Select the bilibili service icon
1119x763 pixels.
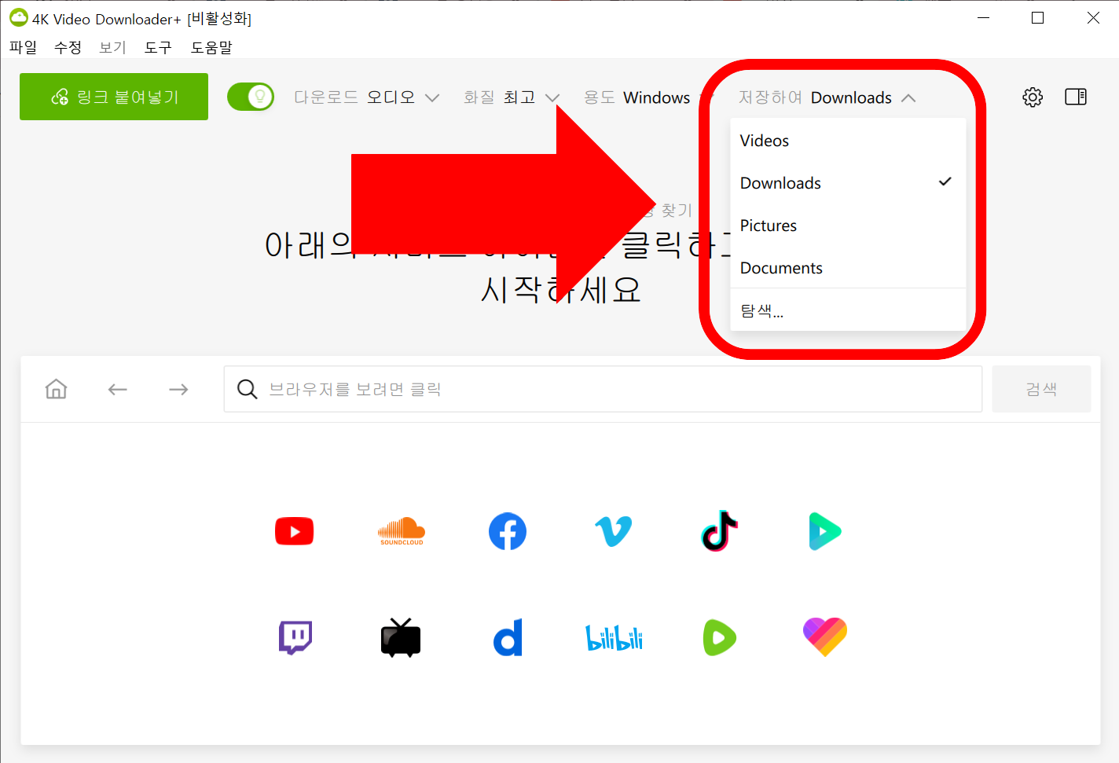613,637
